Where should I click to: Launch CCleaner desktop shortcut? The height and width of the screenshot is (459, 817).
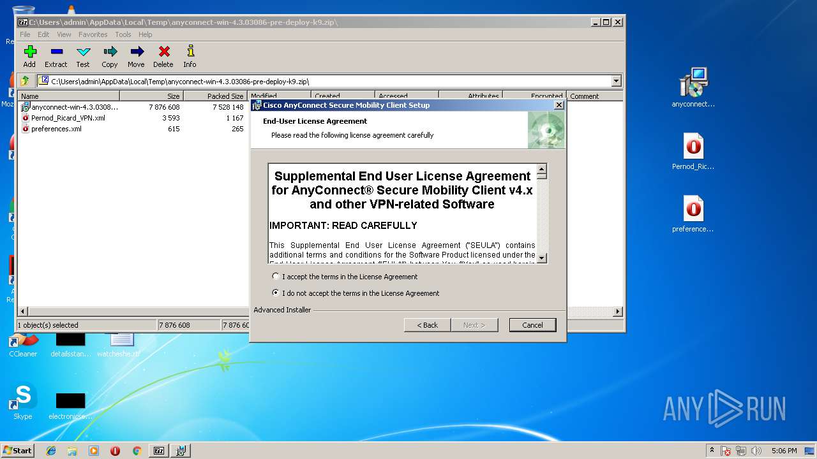coord(23,345)
